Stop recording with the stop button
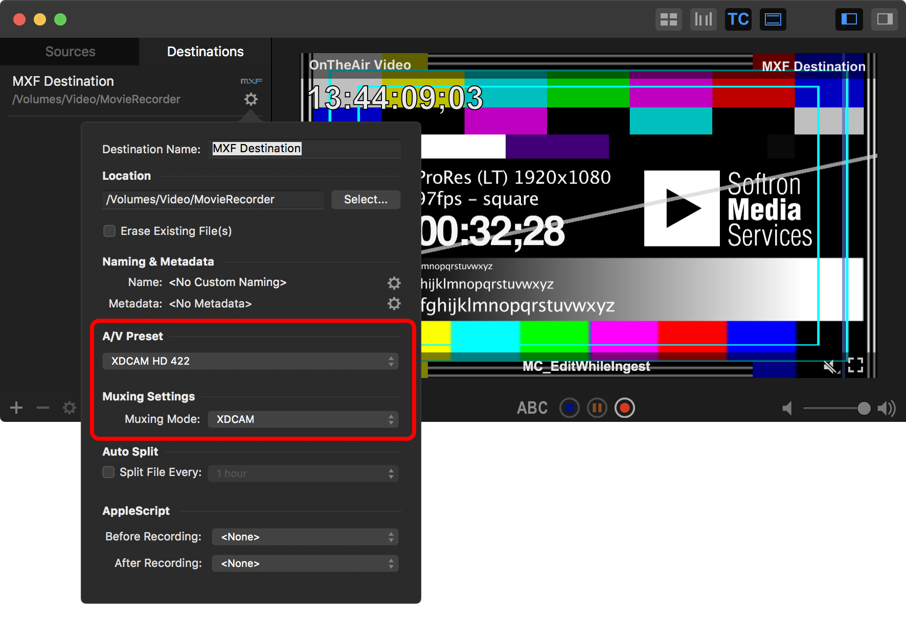906x617 pixels. (x=570, y=408)
